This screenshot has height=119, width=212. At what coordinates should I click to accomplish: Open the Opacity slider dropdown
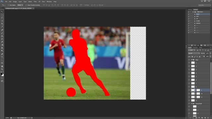click(x=210, y=54)
